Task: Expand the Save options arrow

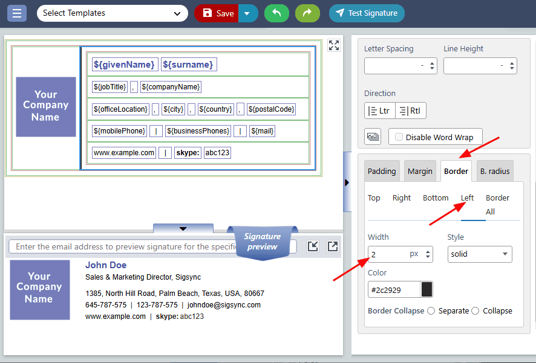Action: click(x=248, y=13)
